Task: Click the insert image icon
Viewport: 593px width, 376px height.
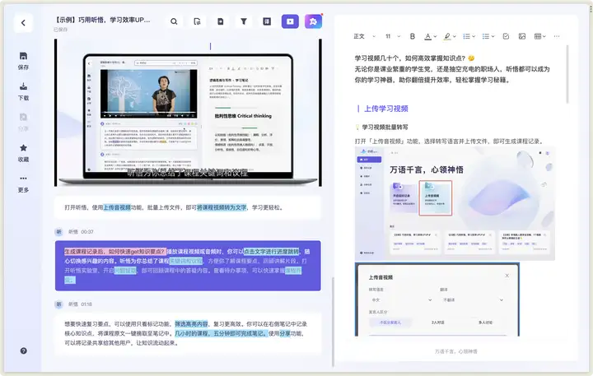Action: [x=521, y=36]
